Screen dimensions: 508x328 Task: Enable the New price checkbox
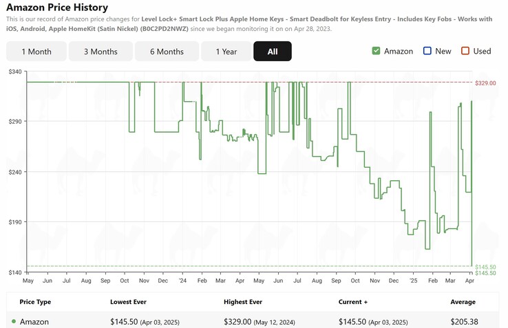[x=427, y=51]
